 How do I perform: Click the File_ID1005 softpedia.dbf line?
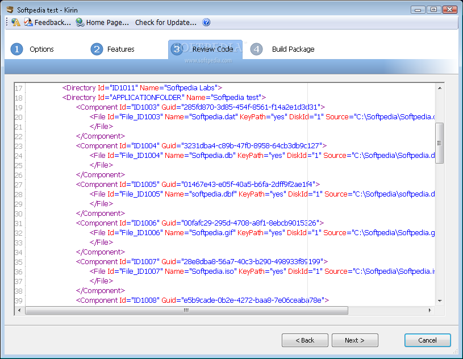point(262,194)
